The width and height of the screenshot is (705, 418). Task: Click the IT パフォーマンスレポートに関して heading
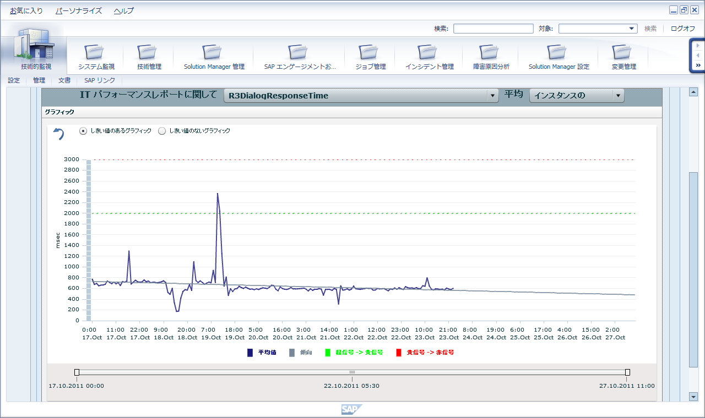point(149,95)
